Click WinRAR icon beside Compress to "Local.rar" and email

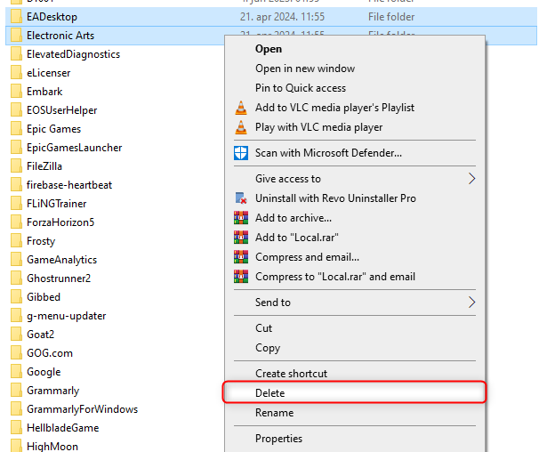point(241,277)
